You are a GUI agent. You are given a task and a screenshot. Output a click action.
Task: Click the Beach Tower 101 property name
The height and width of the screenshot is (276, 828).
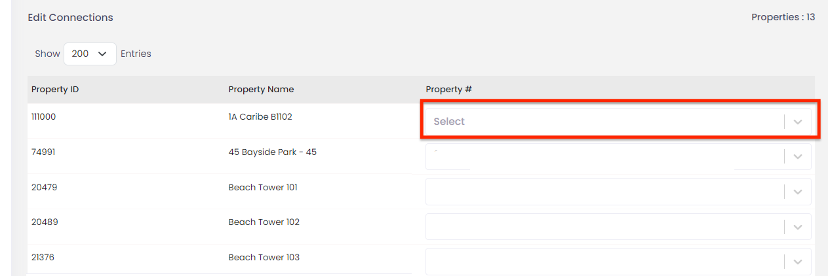tap(263, 188)
